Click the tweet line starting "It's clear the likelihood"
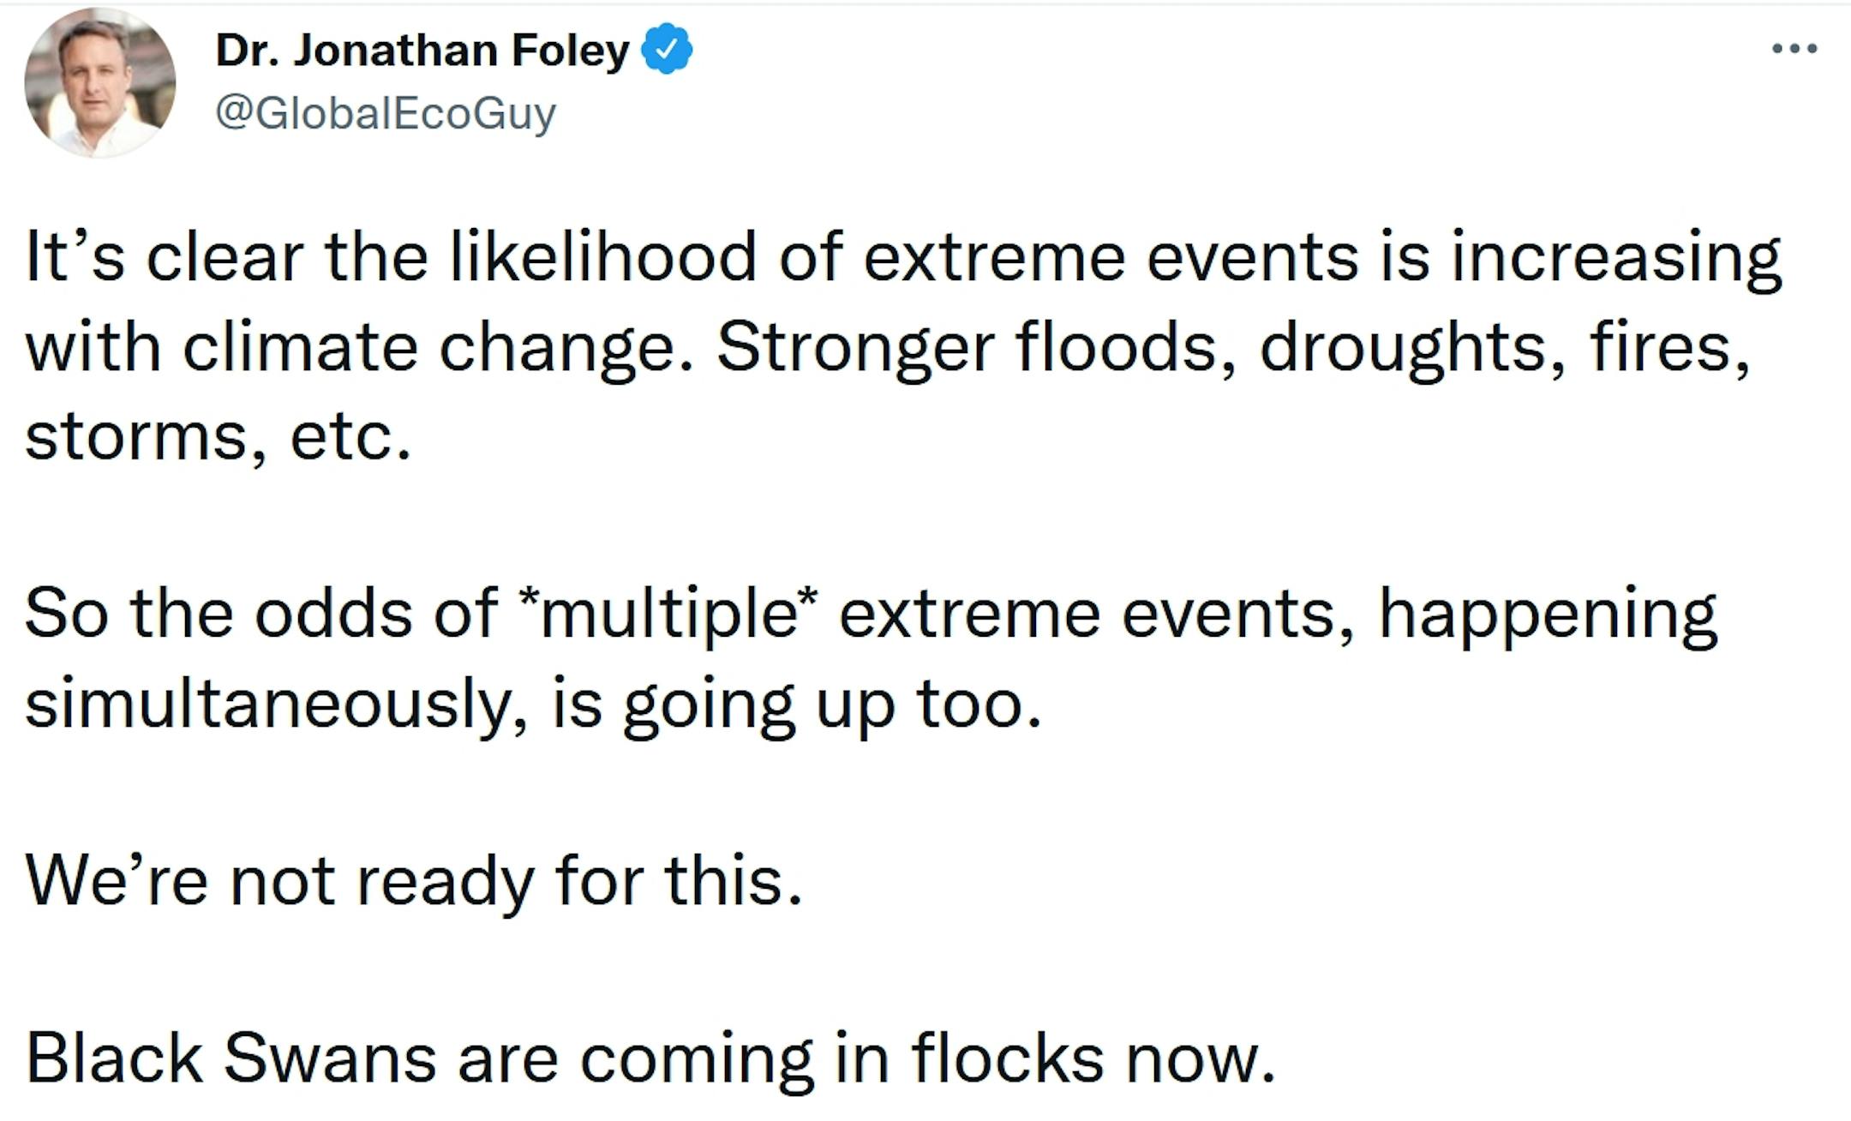 [904, 257]
